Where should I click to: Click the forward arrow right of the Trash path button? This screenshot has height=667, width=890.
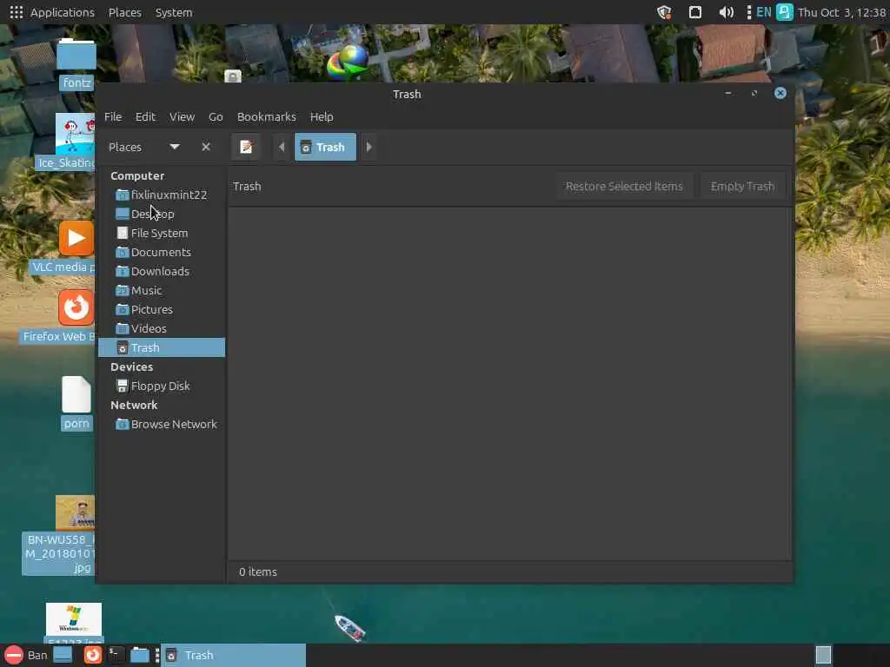[369, 147]
